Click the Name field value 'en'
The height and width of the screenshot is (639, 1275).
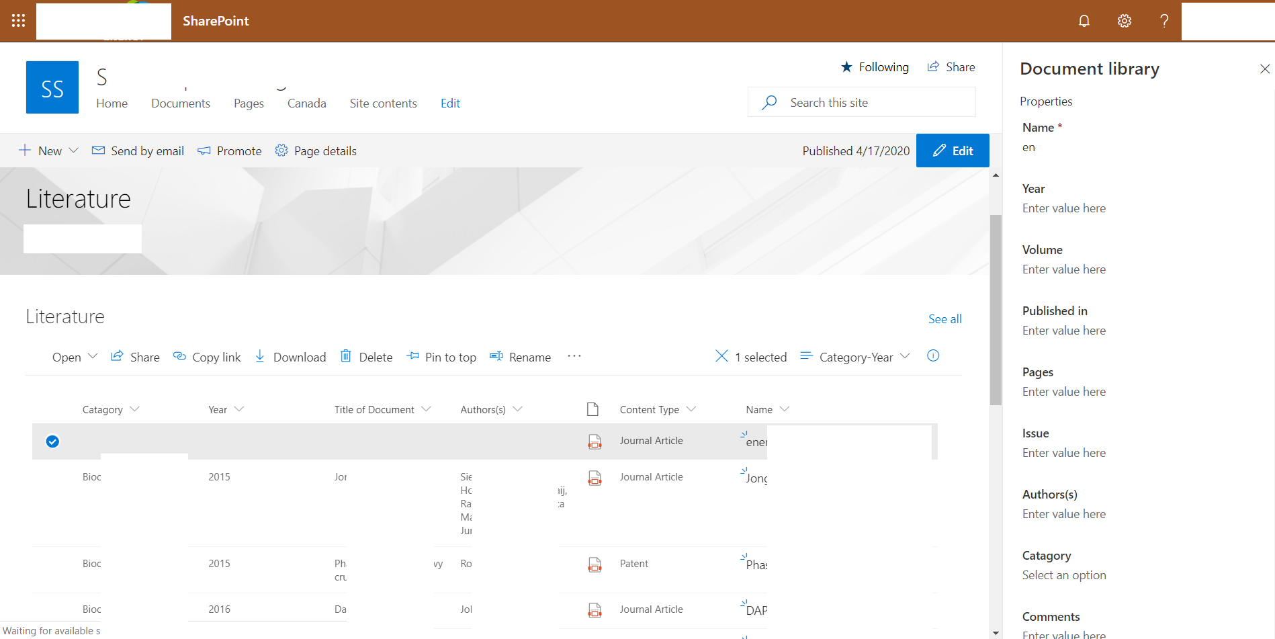click(1028, 148)
